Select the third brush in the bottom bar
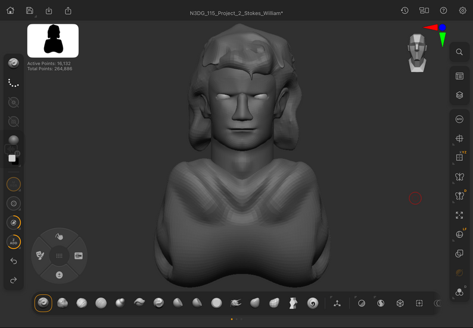This screenshot has height=328, width=473. tap(82, 303)
